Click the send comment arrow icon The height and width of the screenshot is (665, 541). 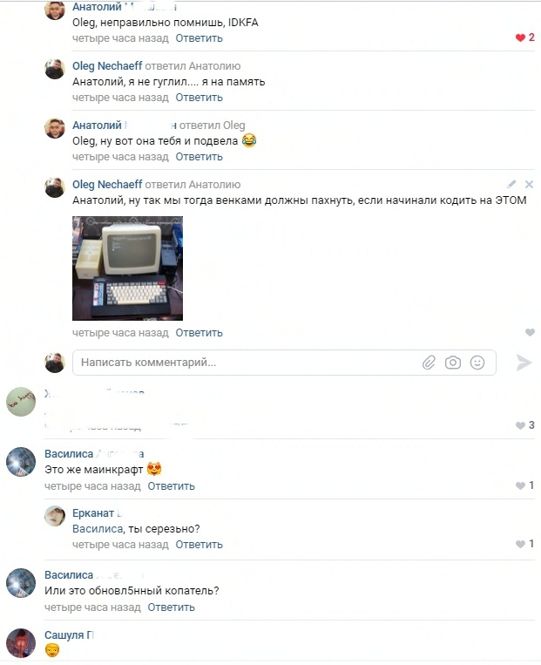click(524, 363)
